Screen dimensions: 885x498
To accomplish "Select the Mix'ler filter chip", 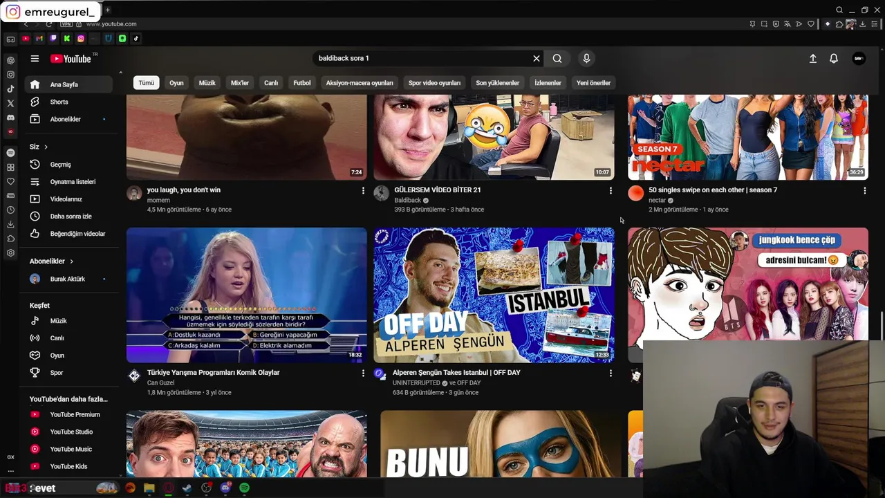I will [240, 83].
